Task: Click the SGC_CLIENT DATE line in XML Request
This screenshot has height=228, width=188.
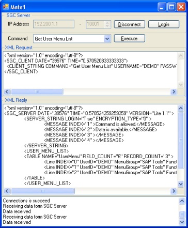Action: (x=66, y=60)
